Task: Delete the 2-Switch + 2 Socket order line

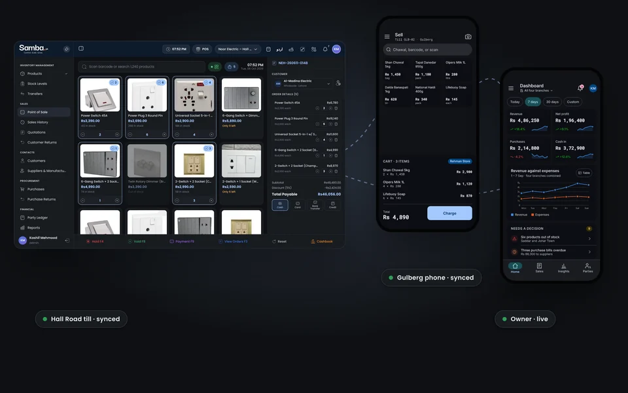Action: 336,171
